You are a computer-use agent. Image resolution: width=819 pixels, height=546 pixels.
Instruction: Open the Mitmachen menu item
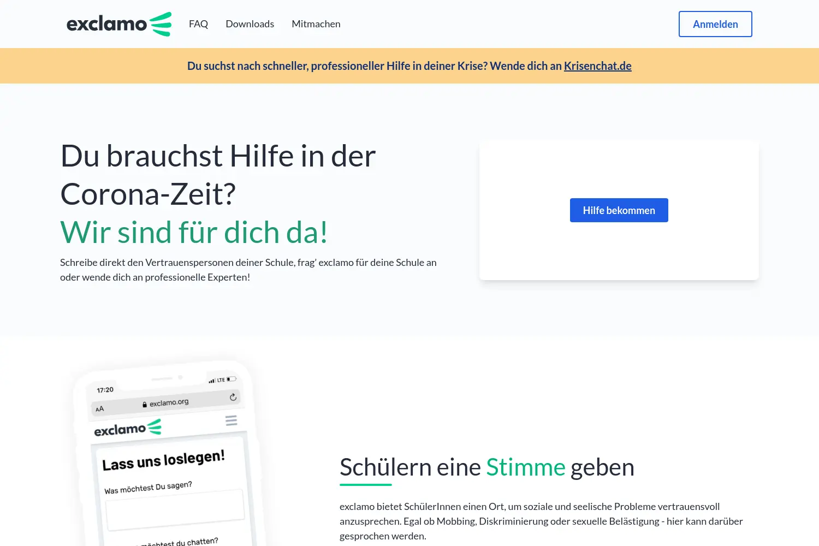(316, 24)
